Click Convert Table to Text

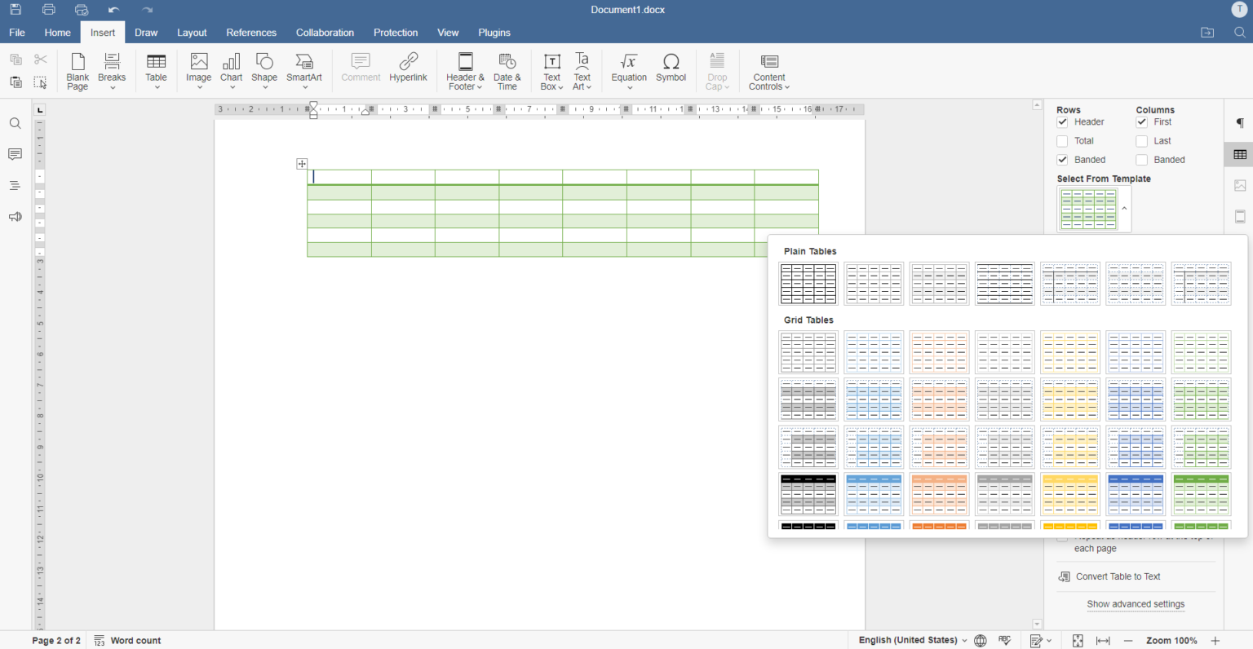[x=1117, y=576]
